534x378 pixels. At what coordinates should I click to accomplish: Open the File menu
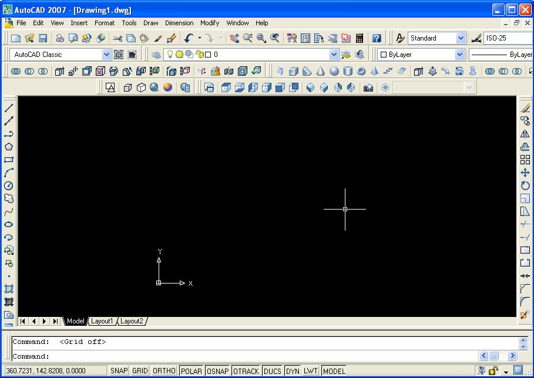(21, 23)
